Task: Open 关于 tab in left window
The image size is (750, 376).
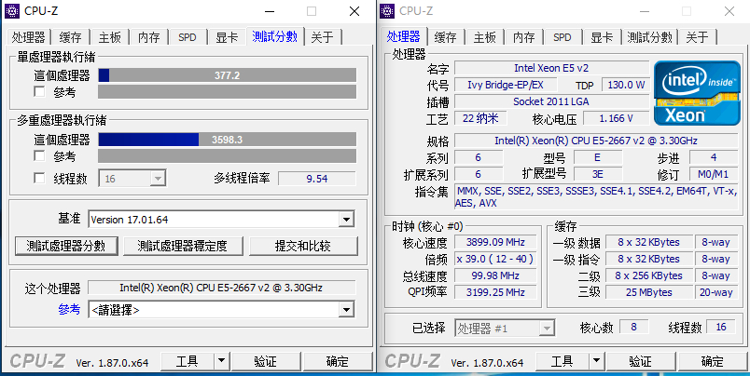Action: click(322, 37)
